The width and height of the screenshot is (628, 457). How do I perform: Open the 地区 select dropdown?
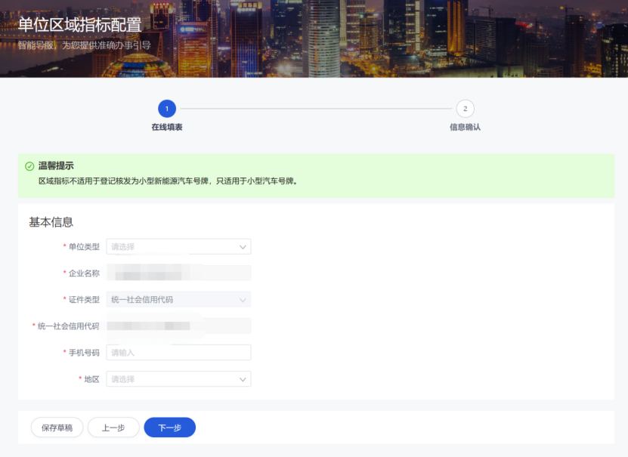pos(178,379)
